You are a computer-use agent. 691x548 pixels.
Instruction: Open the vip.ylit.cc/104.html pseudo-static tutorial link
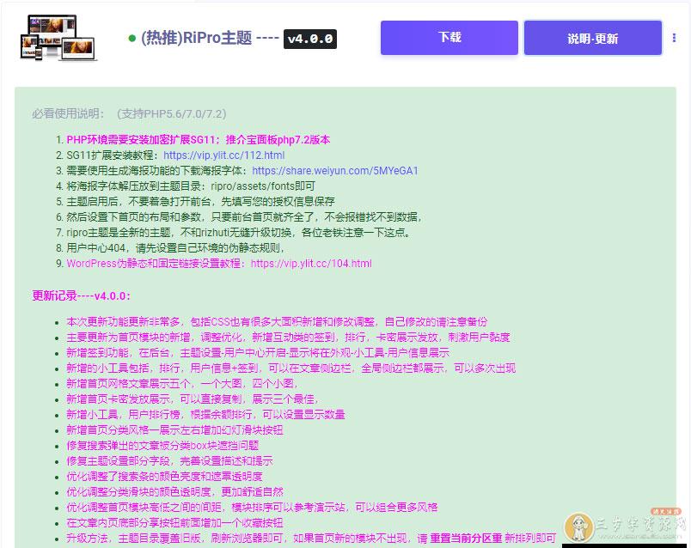click(x=311, y=264)
